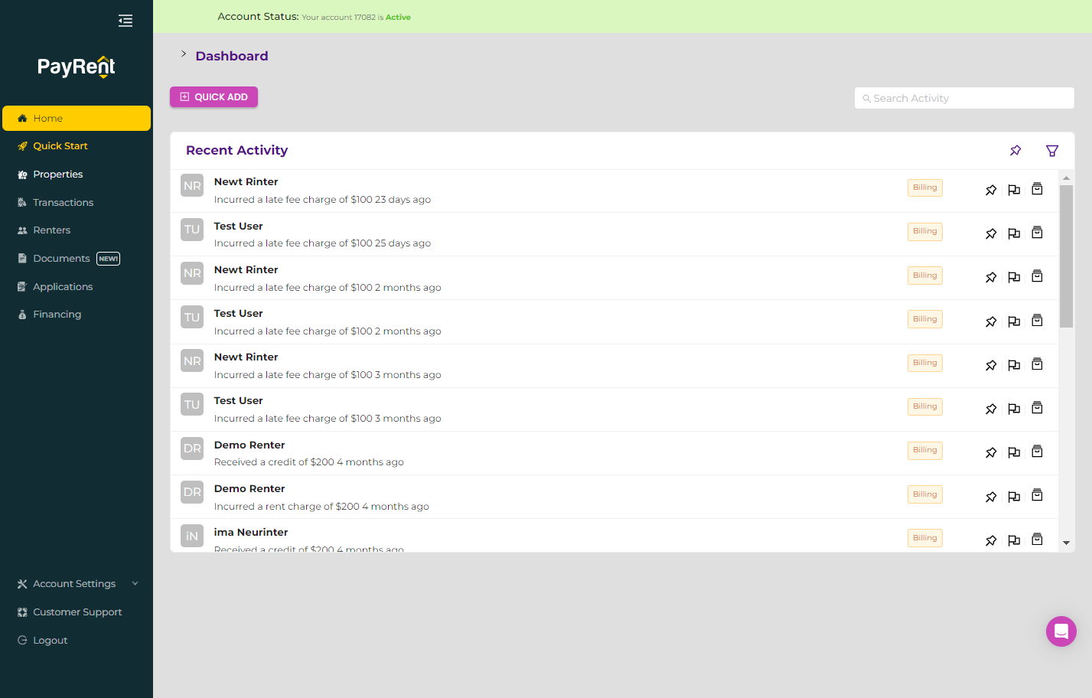Click the NR avatar for 23 days ago entry
Viewport: 1092px width, 698px height.
tap(192, 186)
